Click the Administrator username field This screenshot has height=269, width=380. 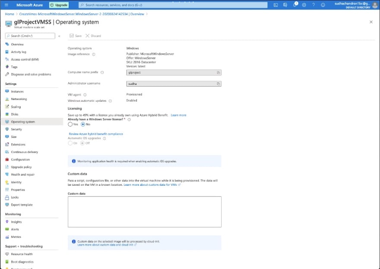point(174,84)
